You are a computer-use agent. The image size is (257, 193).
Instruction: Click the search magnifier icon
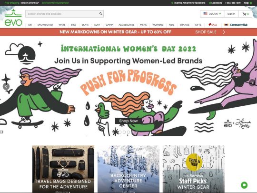coord(100,14)
